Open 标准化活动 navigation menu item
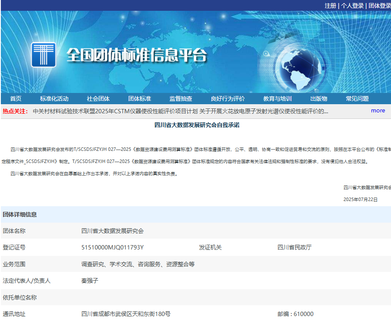 click(x=54, y=99)
